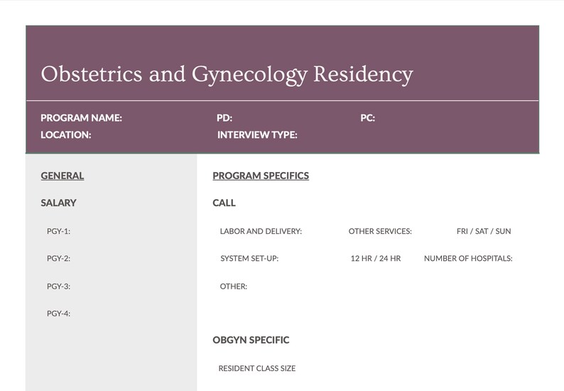The image size is (564, 391).
Task: Click the OTHER: label under CALL
Action: (234, 286)
